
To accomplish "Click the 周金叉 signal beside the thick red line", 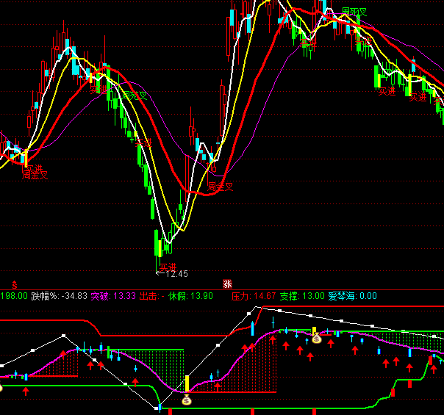I will [219, 187].
